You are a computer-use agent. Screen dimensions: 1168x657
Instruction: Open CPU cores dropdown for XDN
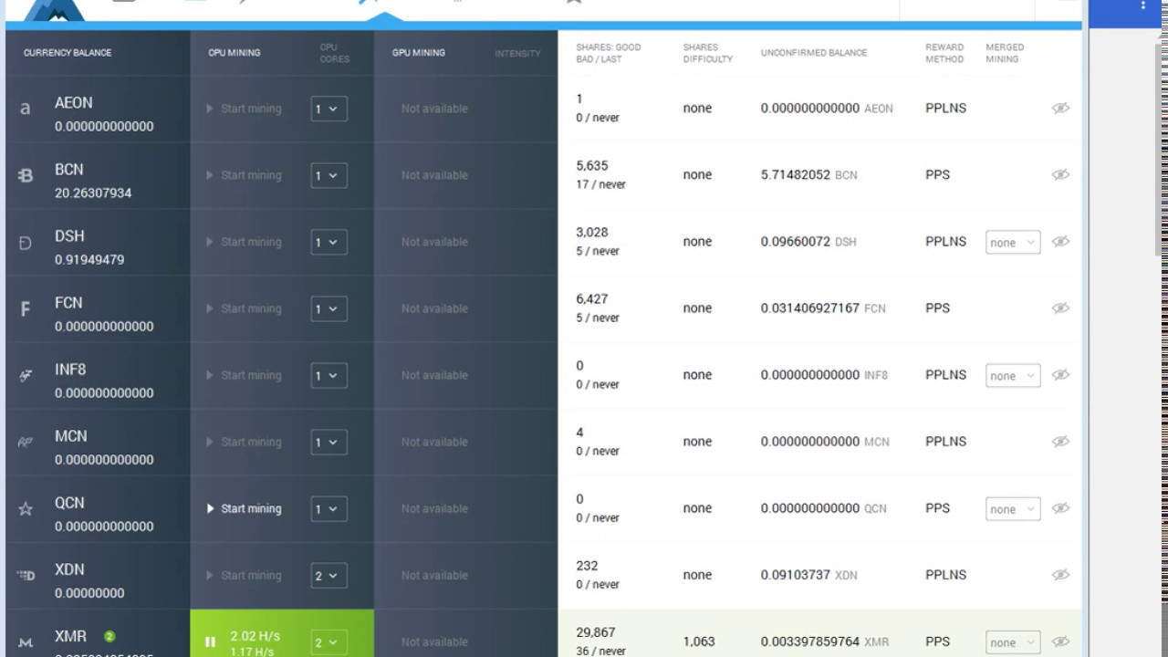[x=328, y=575]
